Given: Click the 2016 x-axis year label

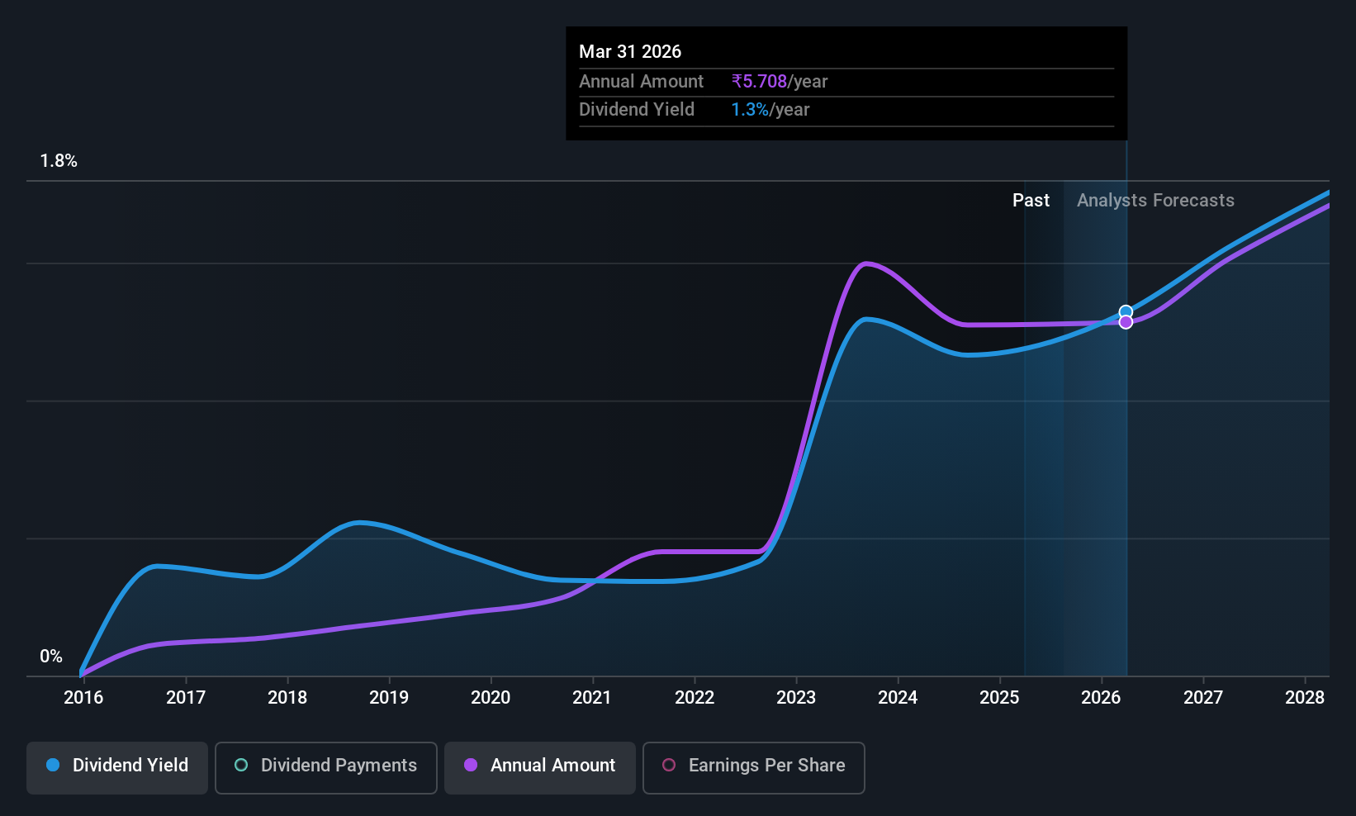Looking at the screenshot, I should click(83, 698).
